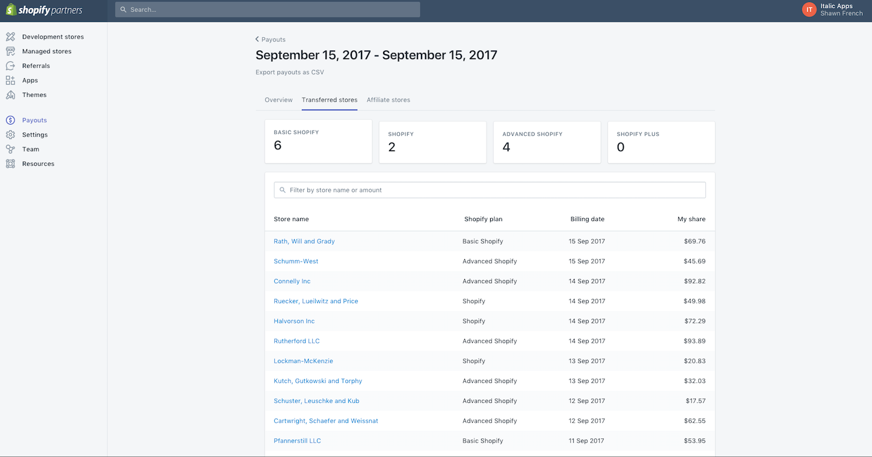
Task: Switch to the Overview tab
Action: coord(278,100)
